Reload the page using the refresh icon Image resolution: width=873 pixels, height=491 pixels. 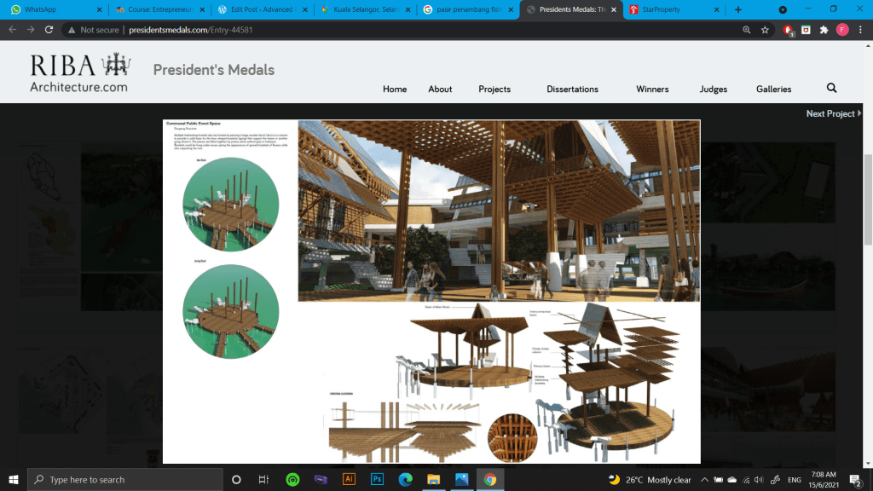(49, 29)
